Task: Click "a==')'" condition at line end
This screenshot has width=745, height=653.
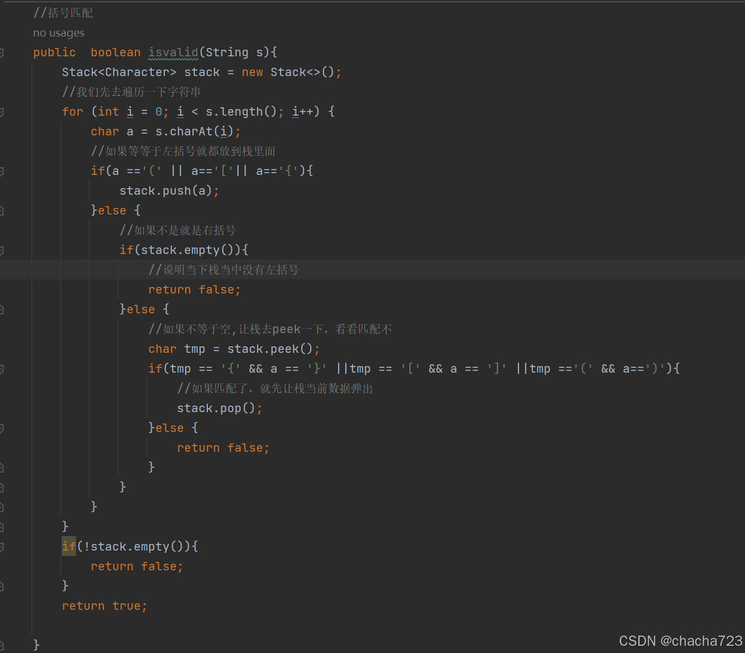Action: point(644,369)
